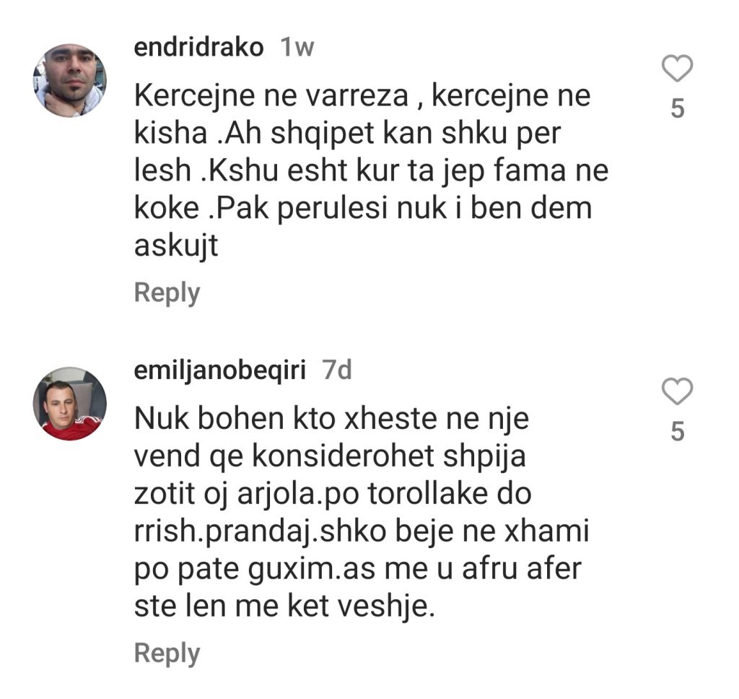Open endridrako's profile picture
Viewport: 739px width, 699px height.
[x=70, y=80]
